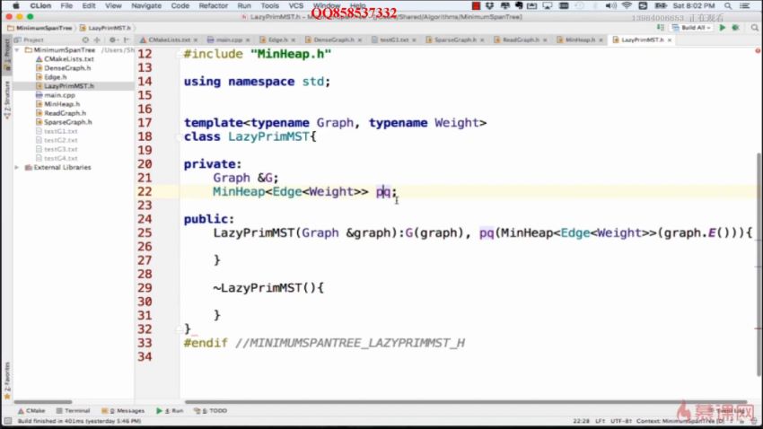Open the Terminal tool window
The height and width of the screenshot is (429, 763).
(x=73, y=410)
